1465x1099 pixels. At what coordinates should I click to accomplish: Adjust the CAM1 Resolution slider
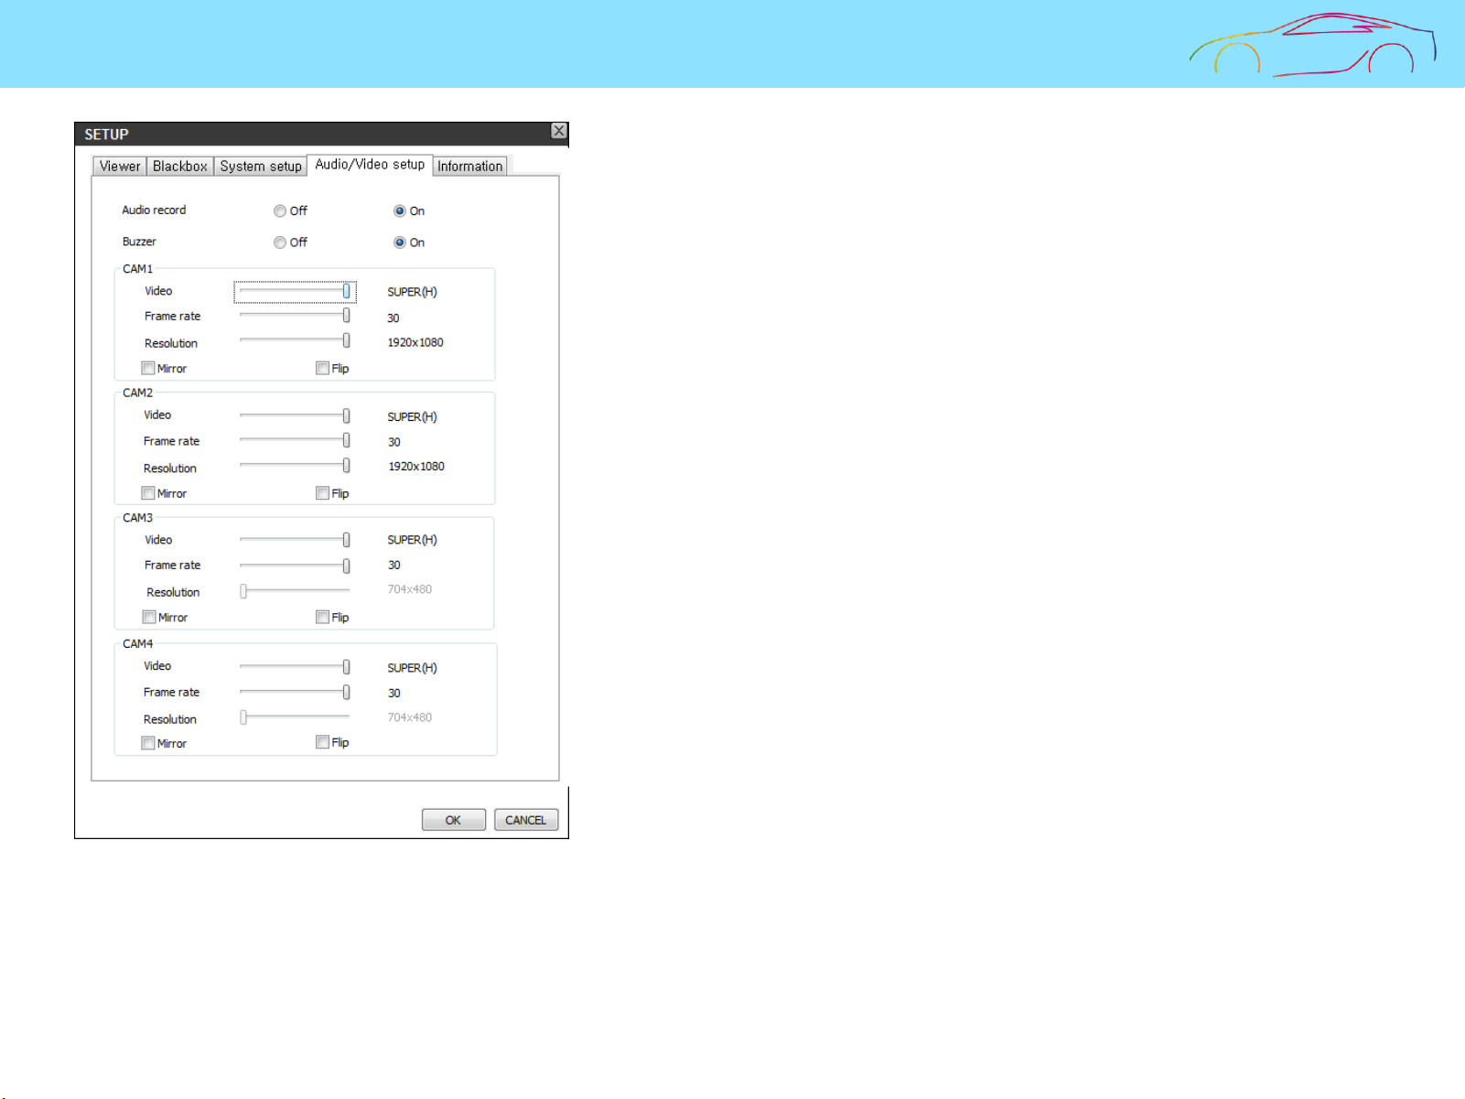click(295, 340)
